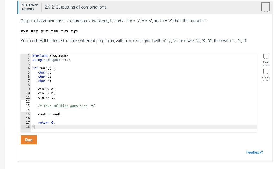Select the CHALLENGE ACTIVITY label icon area
The height and width of the screenshot is (169, 274).
30,7
